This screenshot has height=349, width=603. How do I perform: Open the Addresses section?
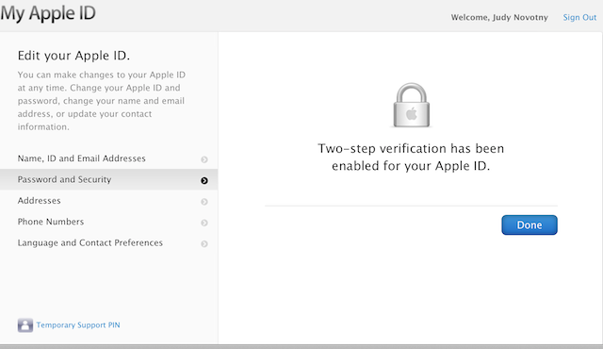[109, 201]
